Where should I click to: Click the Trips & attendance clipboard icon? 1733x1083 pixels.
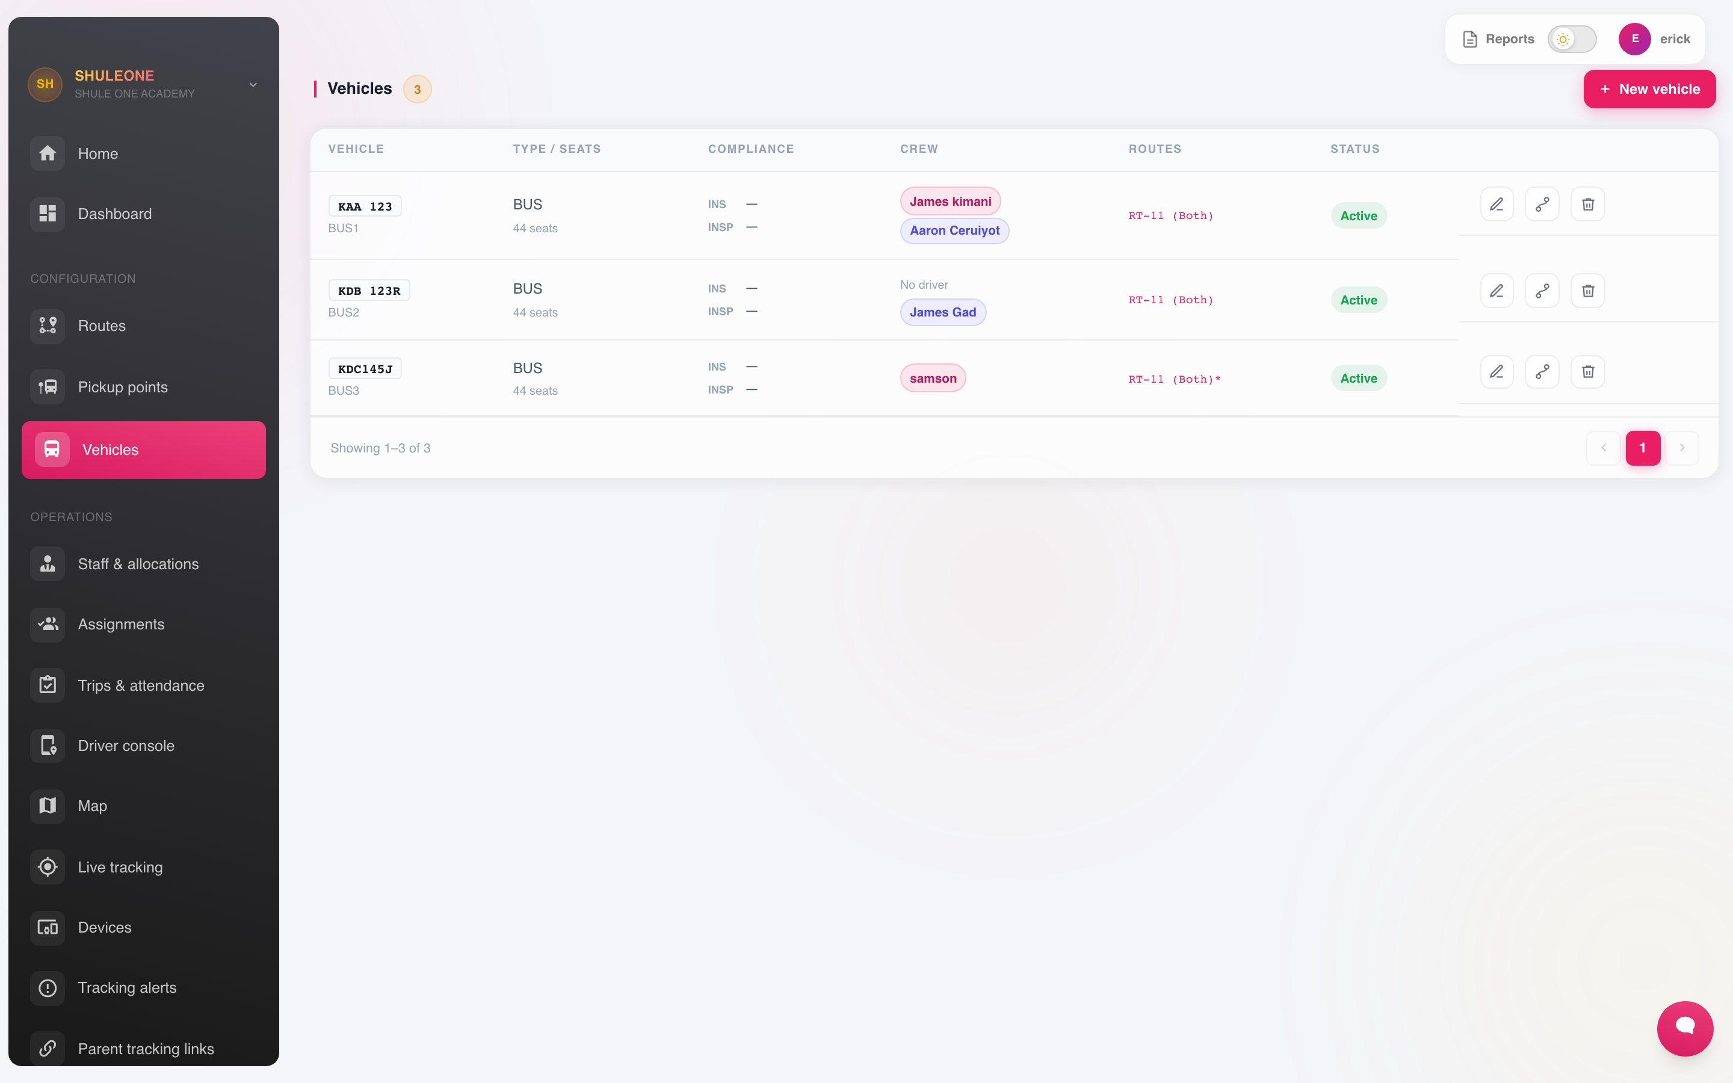(48, 685)
